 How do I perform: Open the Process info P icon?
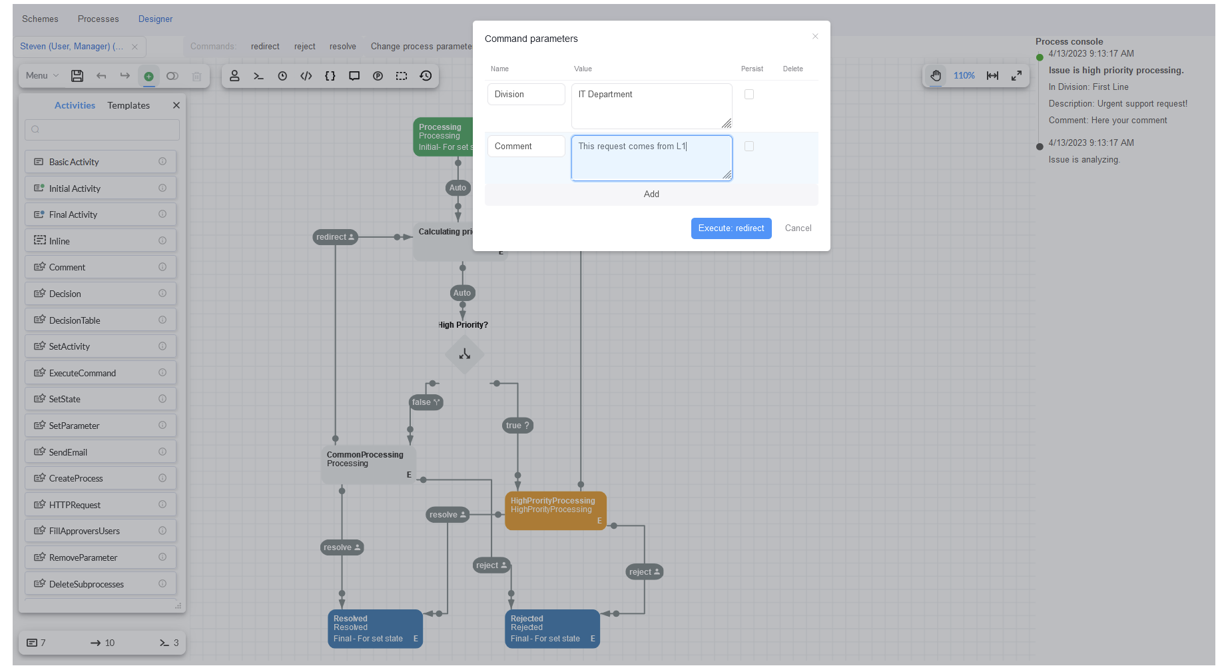pos(378,76)
